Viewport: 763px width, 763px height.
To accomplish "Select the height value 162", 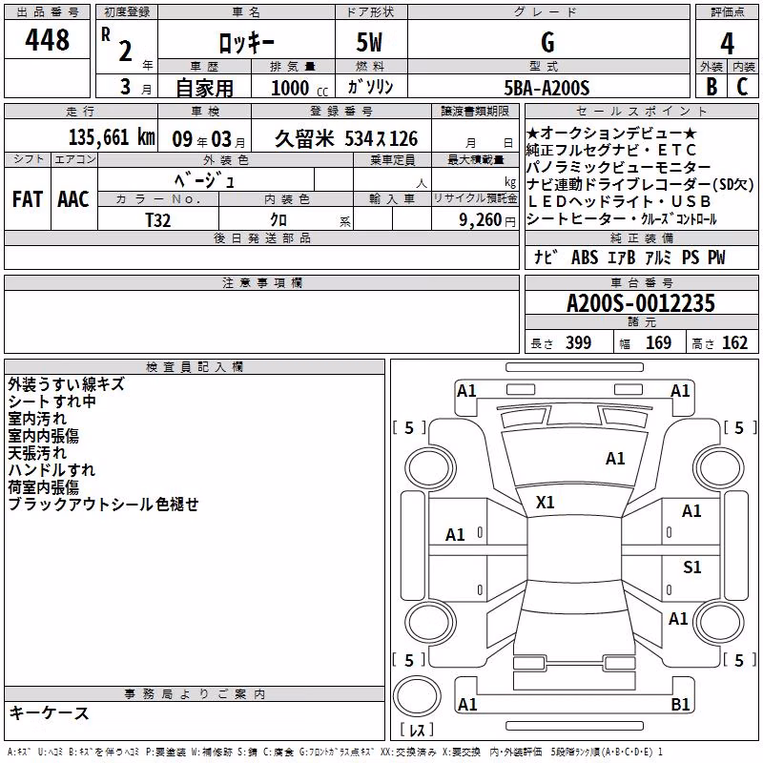I will tap(734, 343).
